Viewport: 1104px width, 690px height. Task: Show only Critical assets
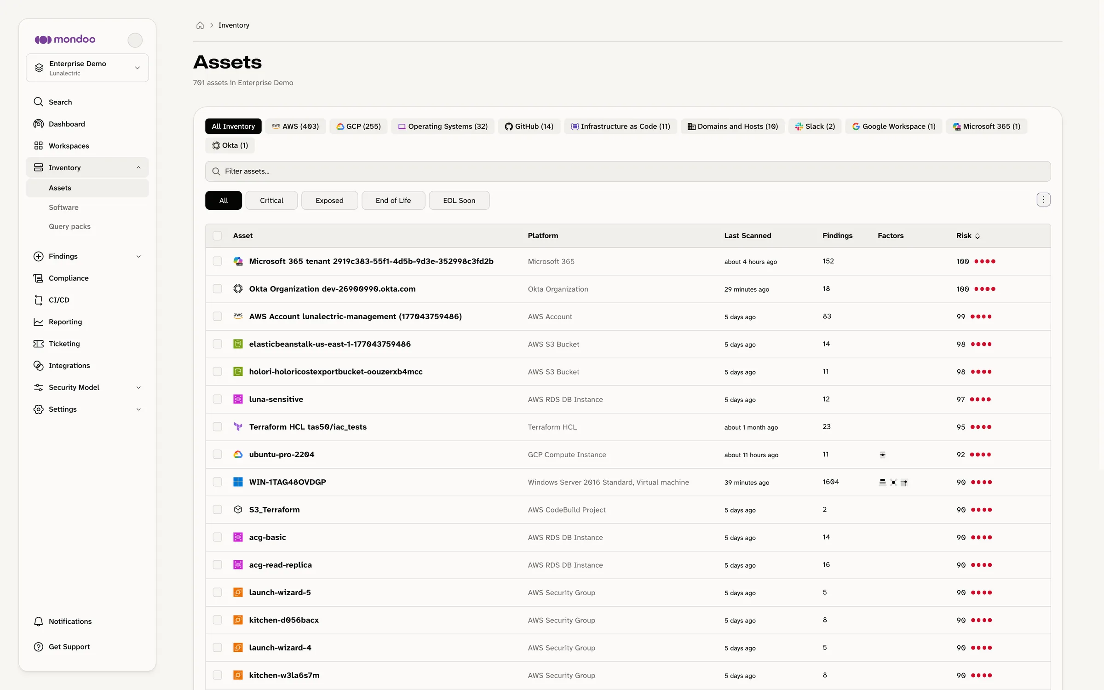(x=271, y=201)
